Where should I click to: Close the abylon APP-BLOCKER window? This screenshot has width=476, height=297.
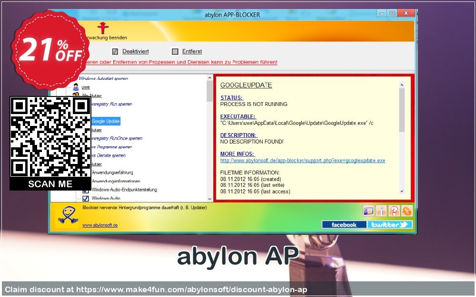[x=406, y=13]
